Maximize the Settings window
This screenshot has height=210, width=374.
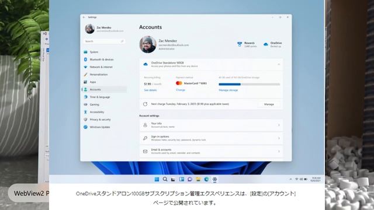(x=280, y=17)
